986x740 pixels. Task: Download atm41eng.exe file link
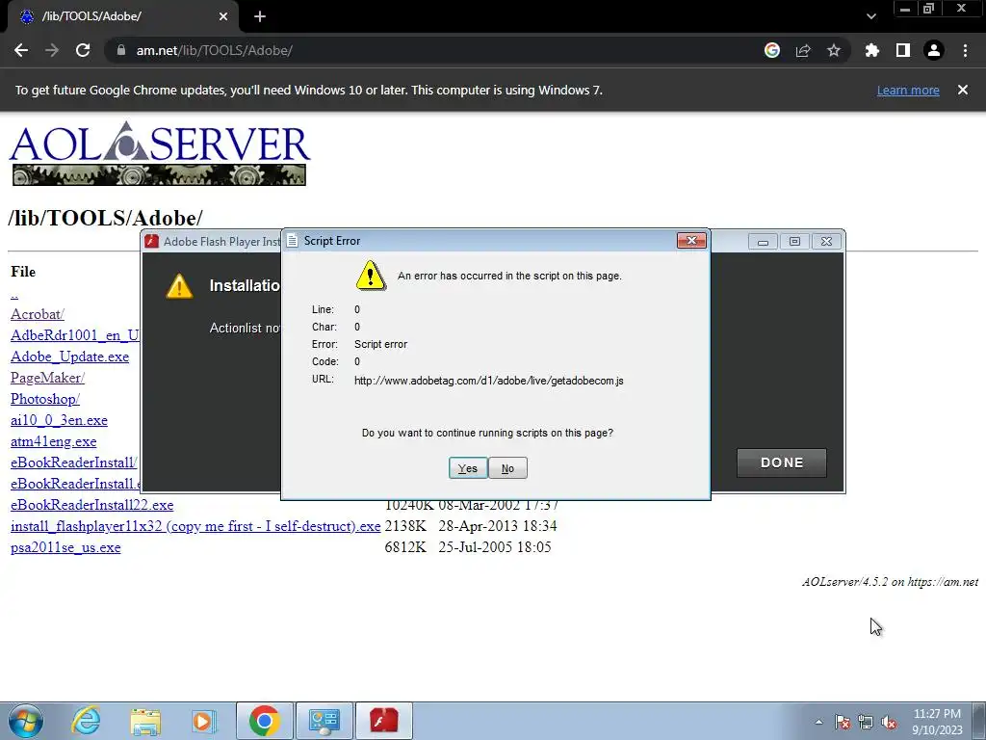[x=54, y=441]
